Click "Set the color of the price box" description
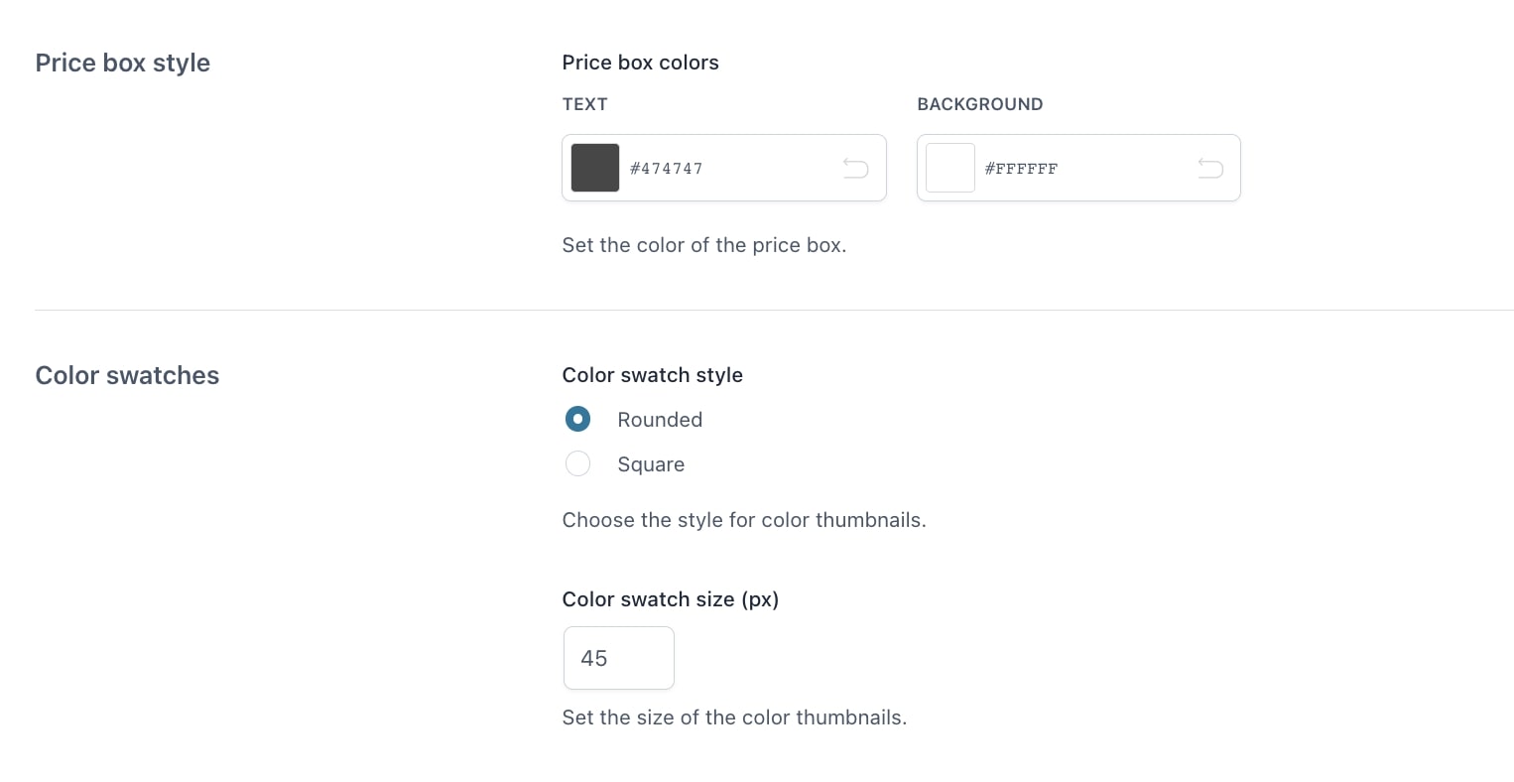Image resolution: width=1514 pixels, height=782 pixels. point(703,245)
